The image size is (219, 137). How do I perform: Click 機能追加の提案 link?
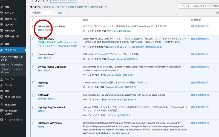pyautogui.click(x=154, y=47)
